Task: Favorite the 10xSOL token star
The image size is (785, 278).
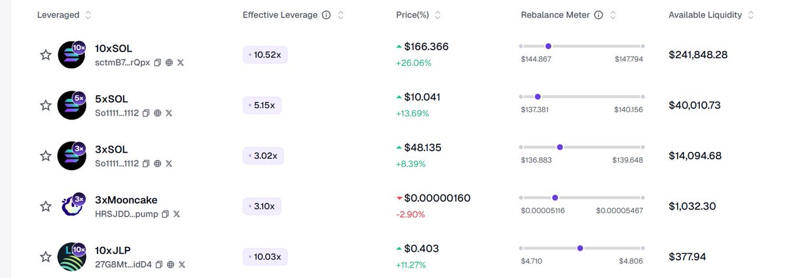Action: pyautogui.click(x=46, y=55)
